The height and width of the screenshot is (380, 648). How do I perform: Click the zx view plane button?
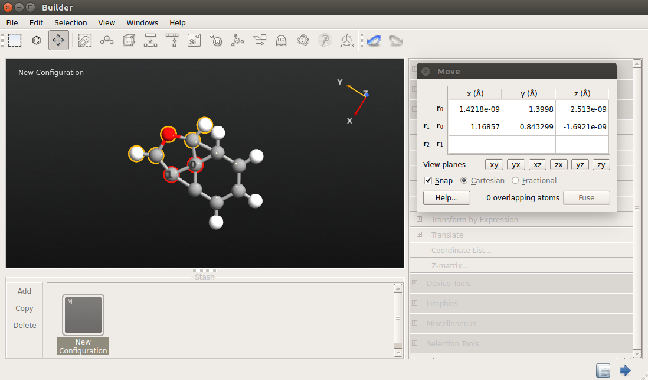(x=559, y=165)
